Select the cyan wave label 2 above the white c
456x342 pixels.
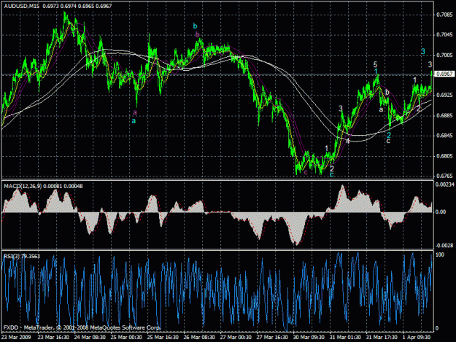[x=389, y=135]
